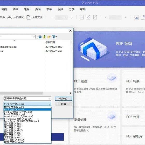Click the back navigation icon in dialog
Viewport: 145px width, 145px height.
click(x=40, y=37)
